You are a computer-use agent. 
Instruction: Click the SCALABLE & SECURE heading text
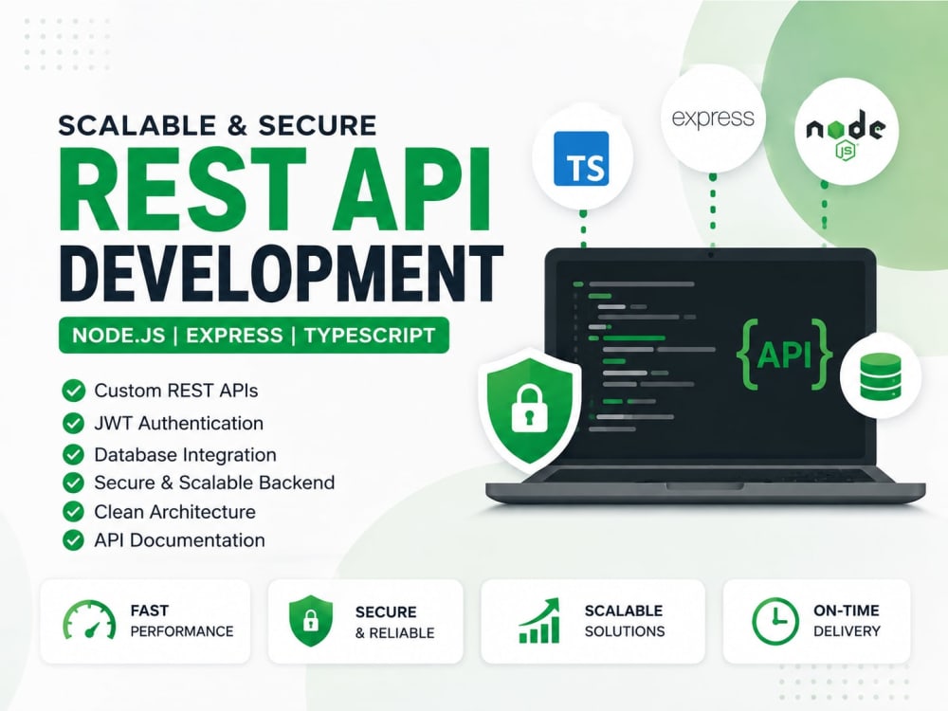point(218,126)
